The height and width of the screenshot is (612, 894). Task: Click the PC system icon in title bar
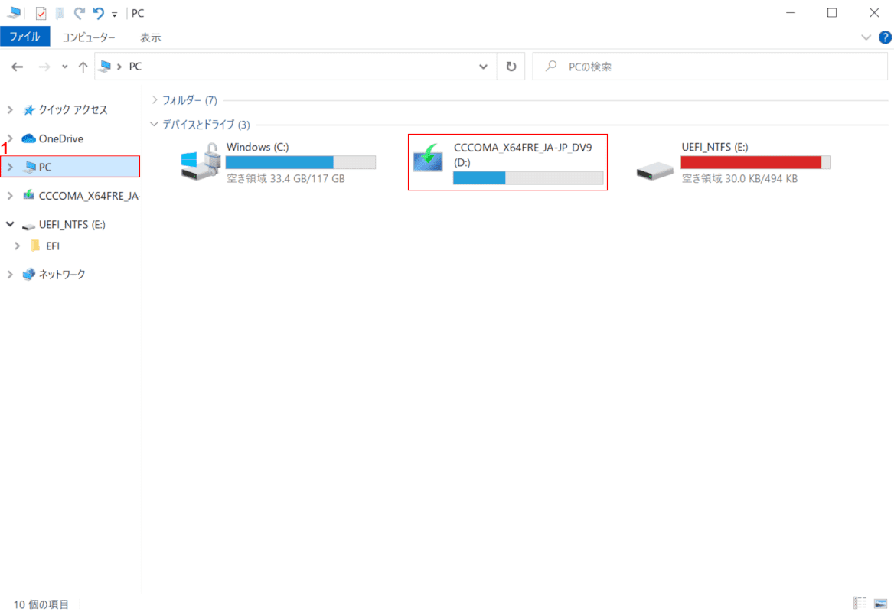[x=14, y=12]
